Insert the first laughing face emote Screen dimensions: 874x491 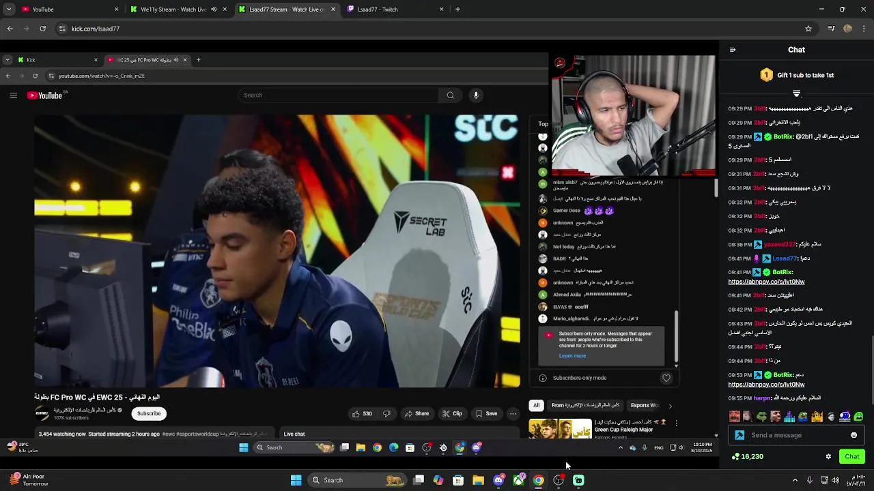pos(735,417)
